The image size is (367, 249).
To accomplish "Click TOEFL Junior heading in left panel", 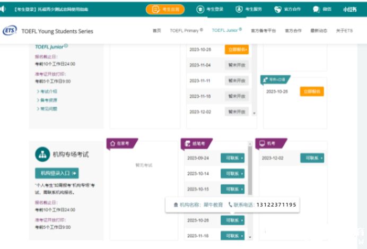I will [51, 47].
